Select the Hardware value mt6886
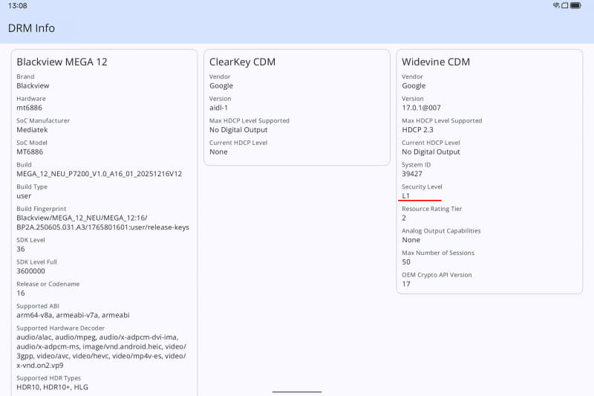The height and width of the screenshot is (396, 594). coord(29,108)
